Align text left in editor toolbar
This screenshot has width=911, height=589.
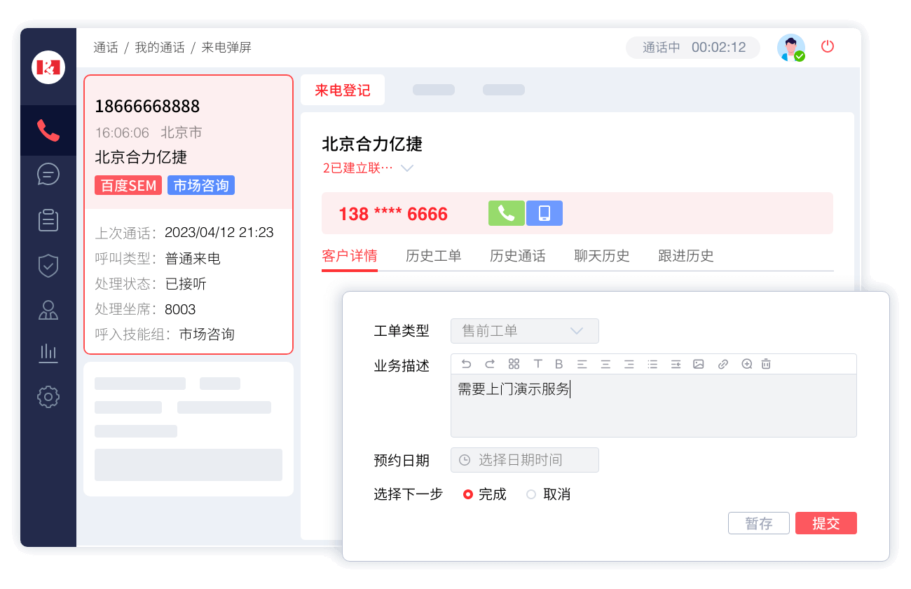point(582,364)
